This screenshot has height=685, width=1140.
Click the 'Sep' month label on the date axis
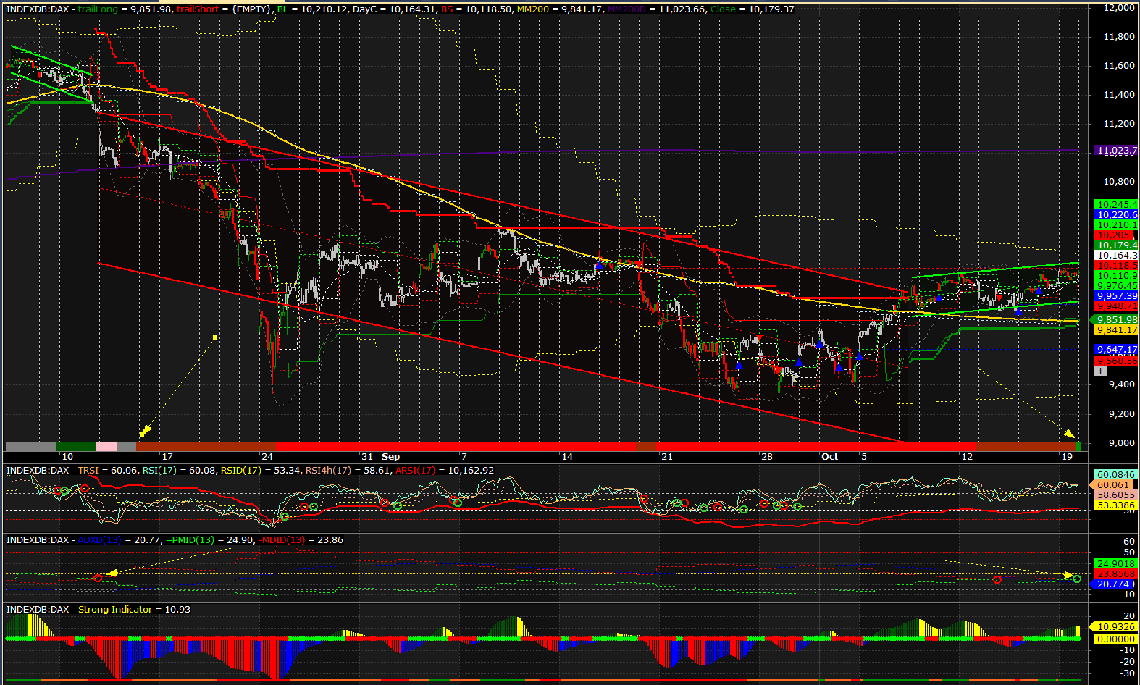coord(391,457)
